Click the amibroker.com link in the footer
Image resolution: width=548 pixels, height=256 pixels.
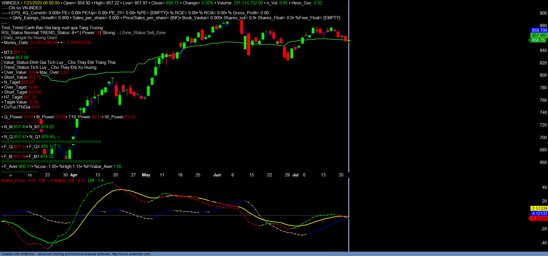(x=131, y=254)
